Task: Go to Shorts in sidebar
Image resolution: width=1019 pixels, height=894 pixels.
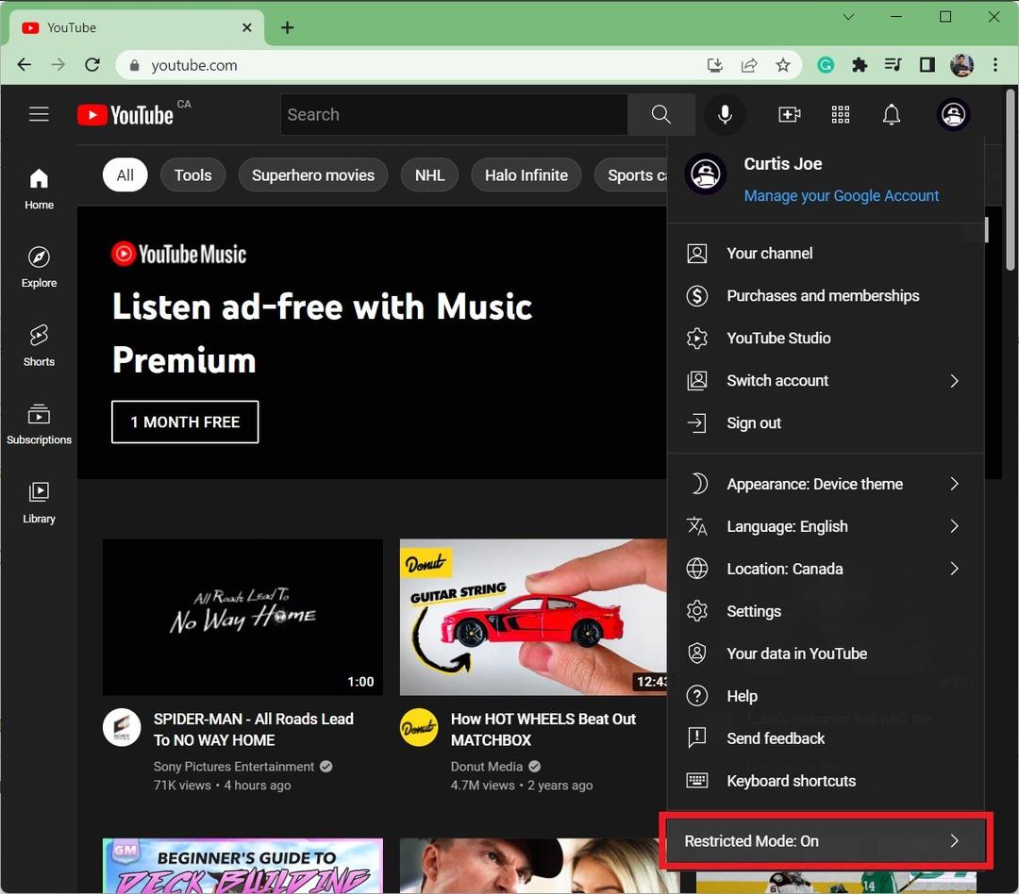Action: 39,345
